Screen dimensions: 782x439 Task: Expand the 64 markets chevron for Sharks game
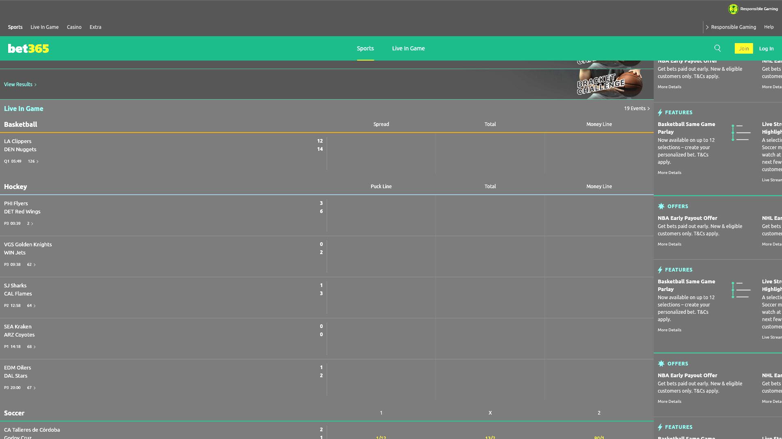31,306
